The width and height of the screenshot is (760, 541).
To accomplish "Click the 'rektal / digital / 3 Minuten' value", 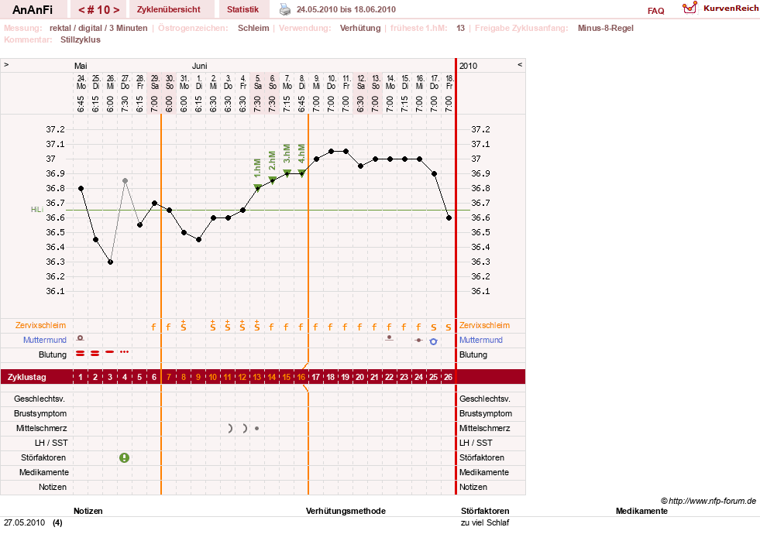I will [x=98, y=28].
